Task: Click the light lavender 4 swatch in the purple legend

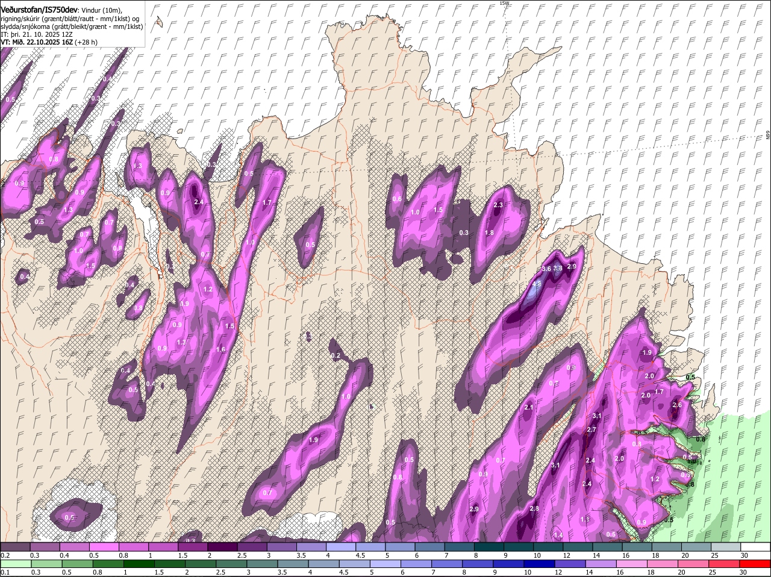Action: 341,547
